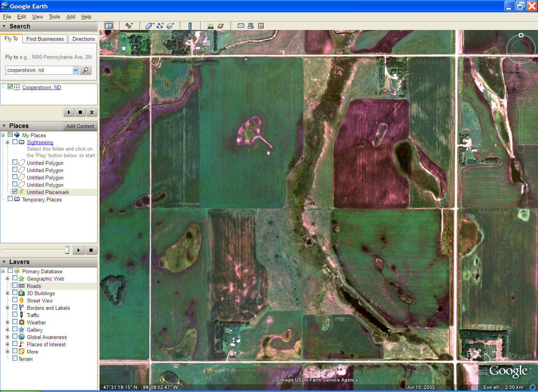Switch to Directions tab

[x=83, y=39]
